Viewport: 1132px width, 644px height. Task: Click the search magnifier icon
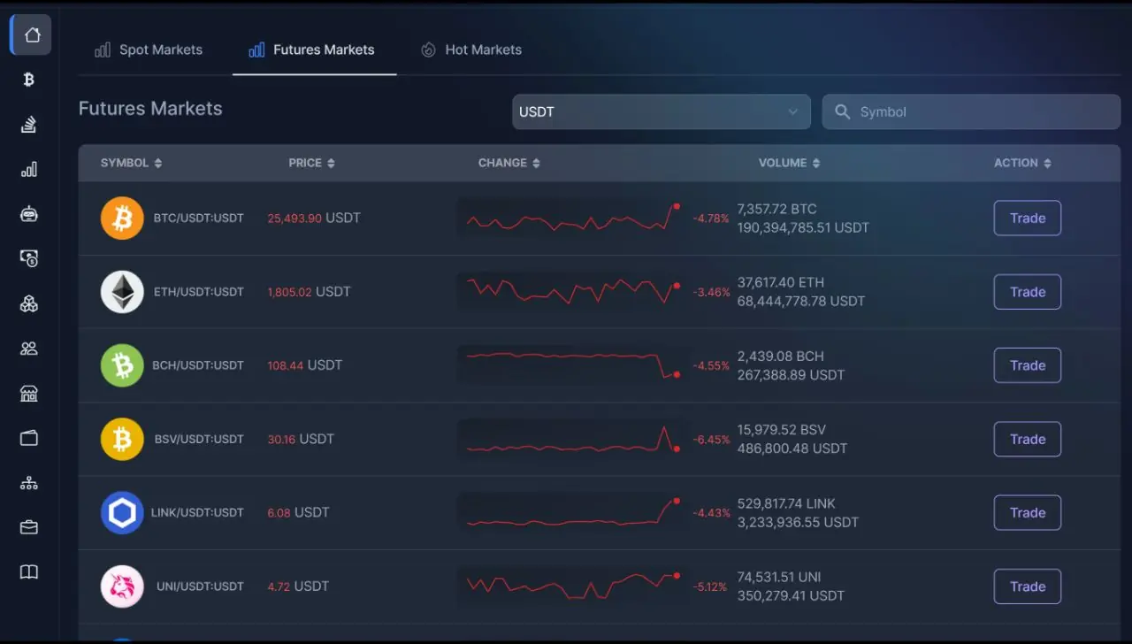pos(843,112)
